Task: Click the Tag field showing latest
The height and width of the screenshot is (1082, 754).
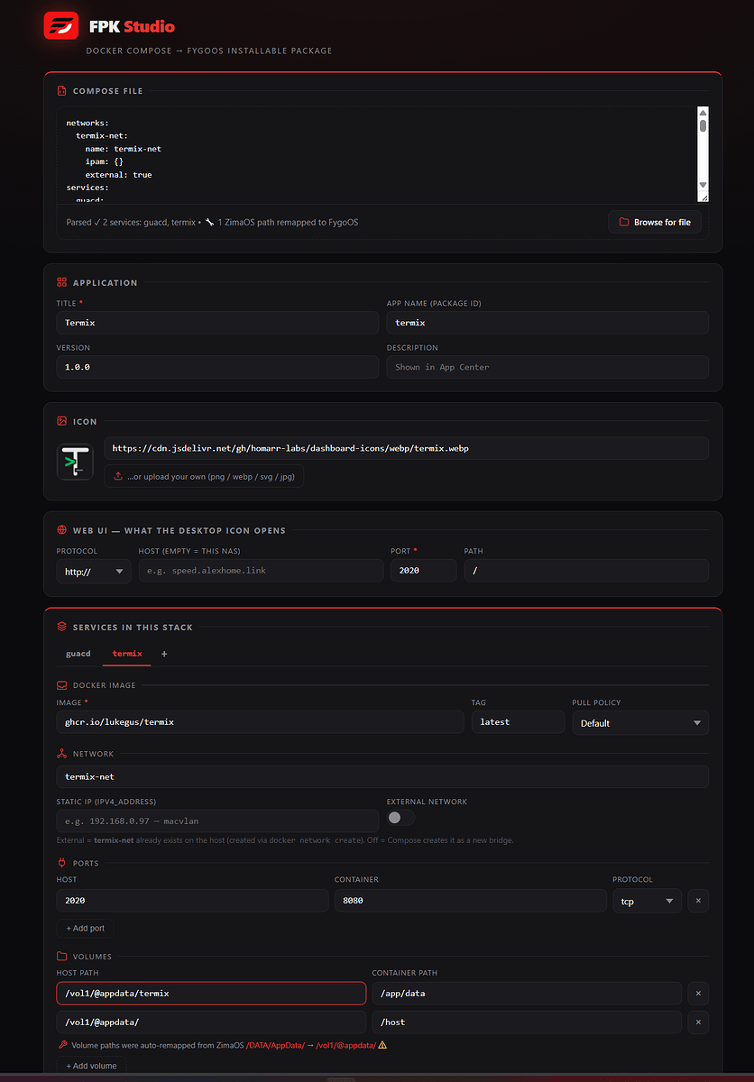Action: (518, 721)
